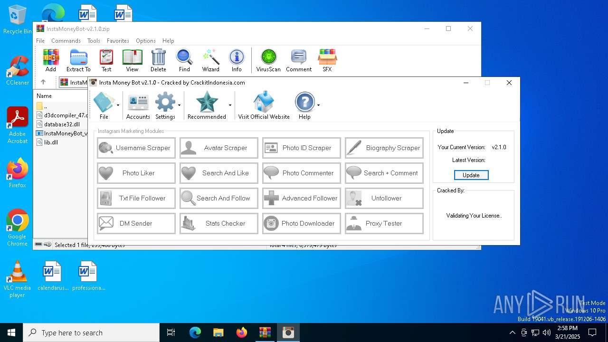
Task: Click WinRAR Test icon
Action: [x=106, y=60]
